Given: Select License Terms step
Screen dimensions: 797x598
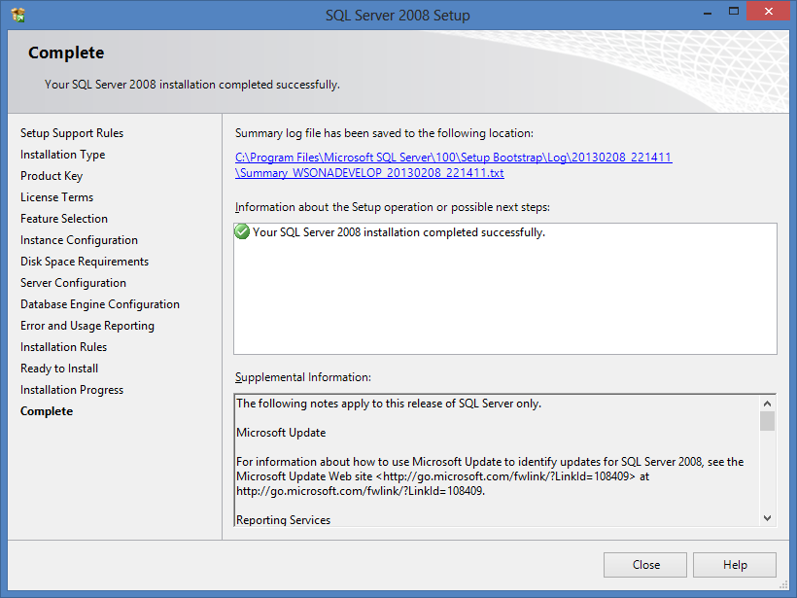Looking at the screenshot, I should pos(57,196).
